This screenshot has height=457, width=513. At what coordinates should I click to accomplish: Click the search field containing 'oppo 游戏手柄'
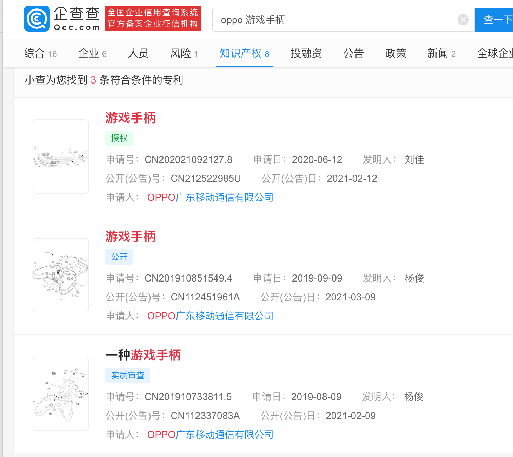coord(333,20)
